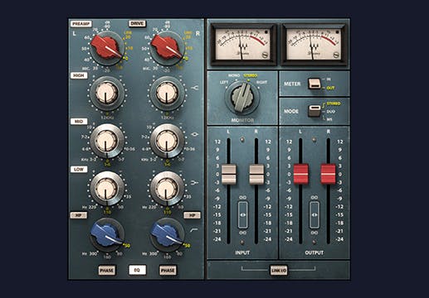This screenshot has width=429, height=298.
Task: Click the left blue high-pass frequency knob
Action: pyautogui.click(x=107, y=234)
